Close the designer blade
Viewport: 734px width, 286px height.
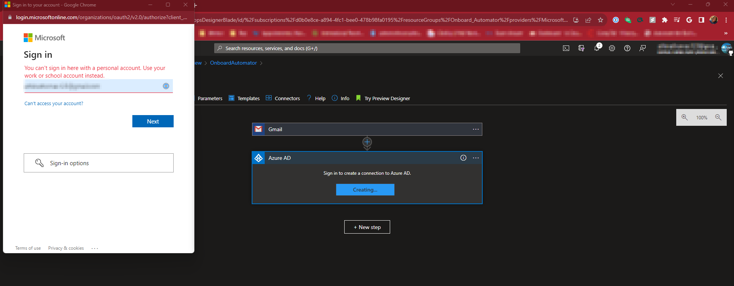721,76
